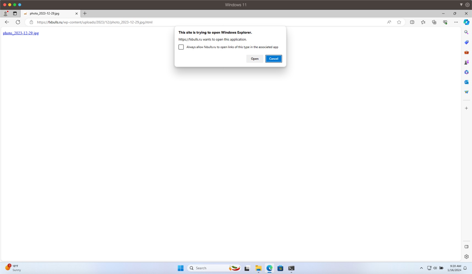Open the Collections icon
This screenshot has height=274, width=472.
coord(434,22)
